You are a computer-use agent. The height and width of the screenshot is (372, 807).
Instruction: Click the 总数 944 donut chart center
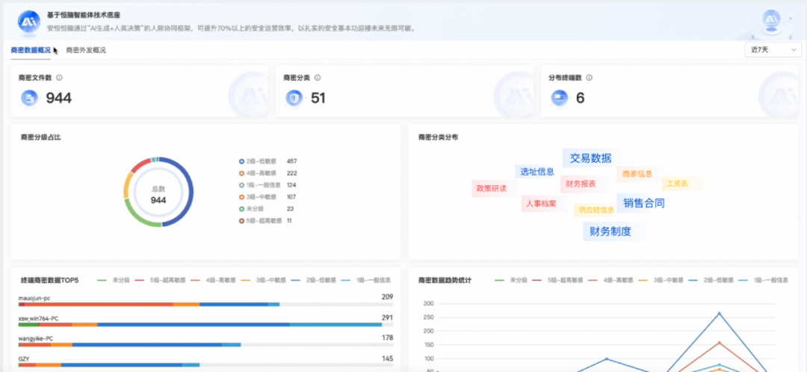pos(158,195)
